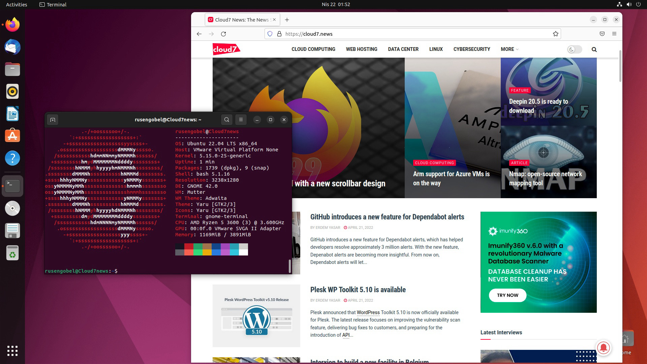Expand the MORE navigation dropdown
Screen dimensions: 647x364
[x=510, y=49]
